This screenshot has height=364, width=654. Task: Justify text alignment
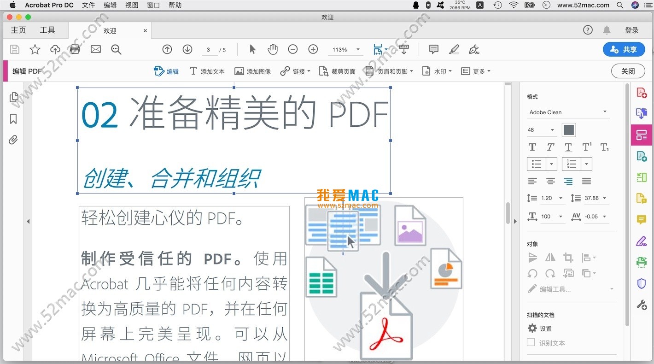[586, 181]
